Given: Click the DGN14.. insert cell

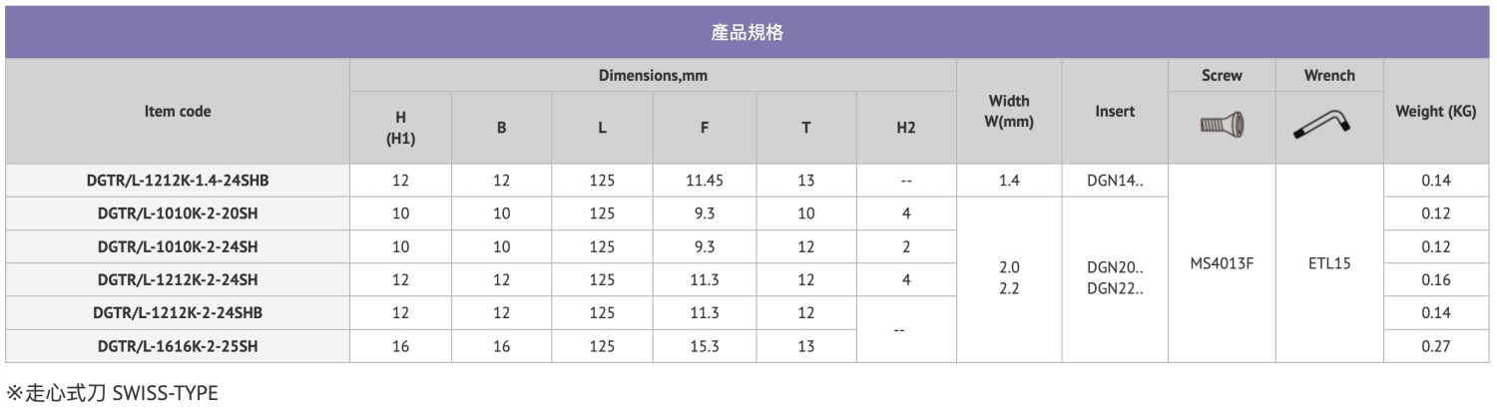Looking at the screenshot, I should pos(1115,181).
